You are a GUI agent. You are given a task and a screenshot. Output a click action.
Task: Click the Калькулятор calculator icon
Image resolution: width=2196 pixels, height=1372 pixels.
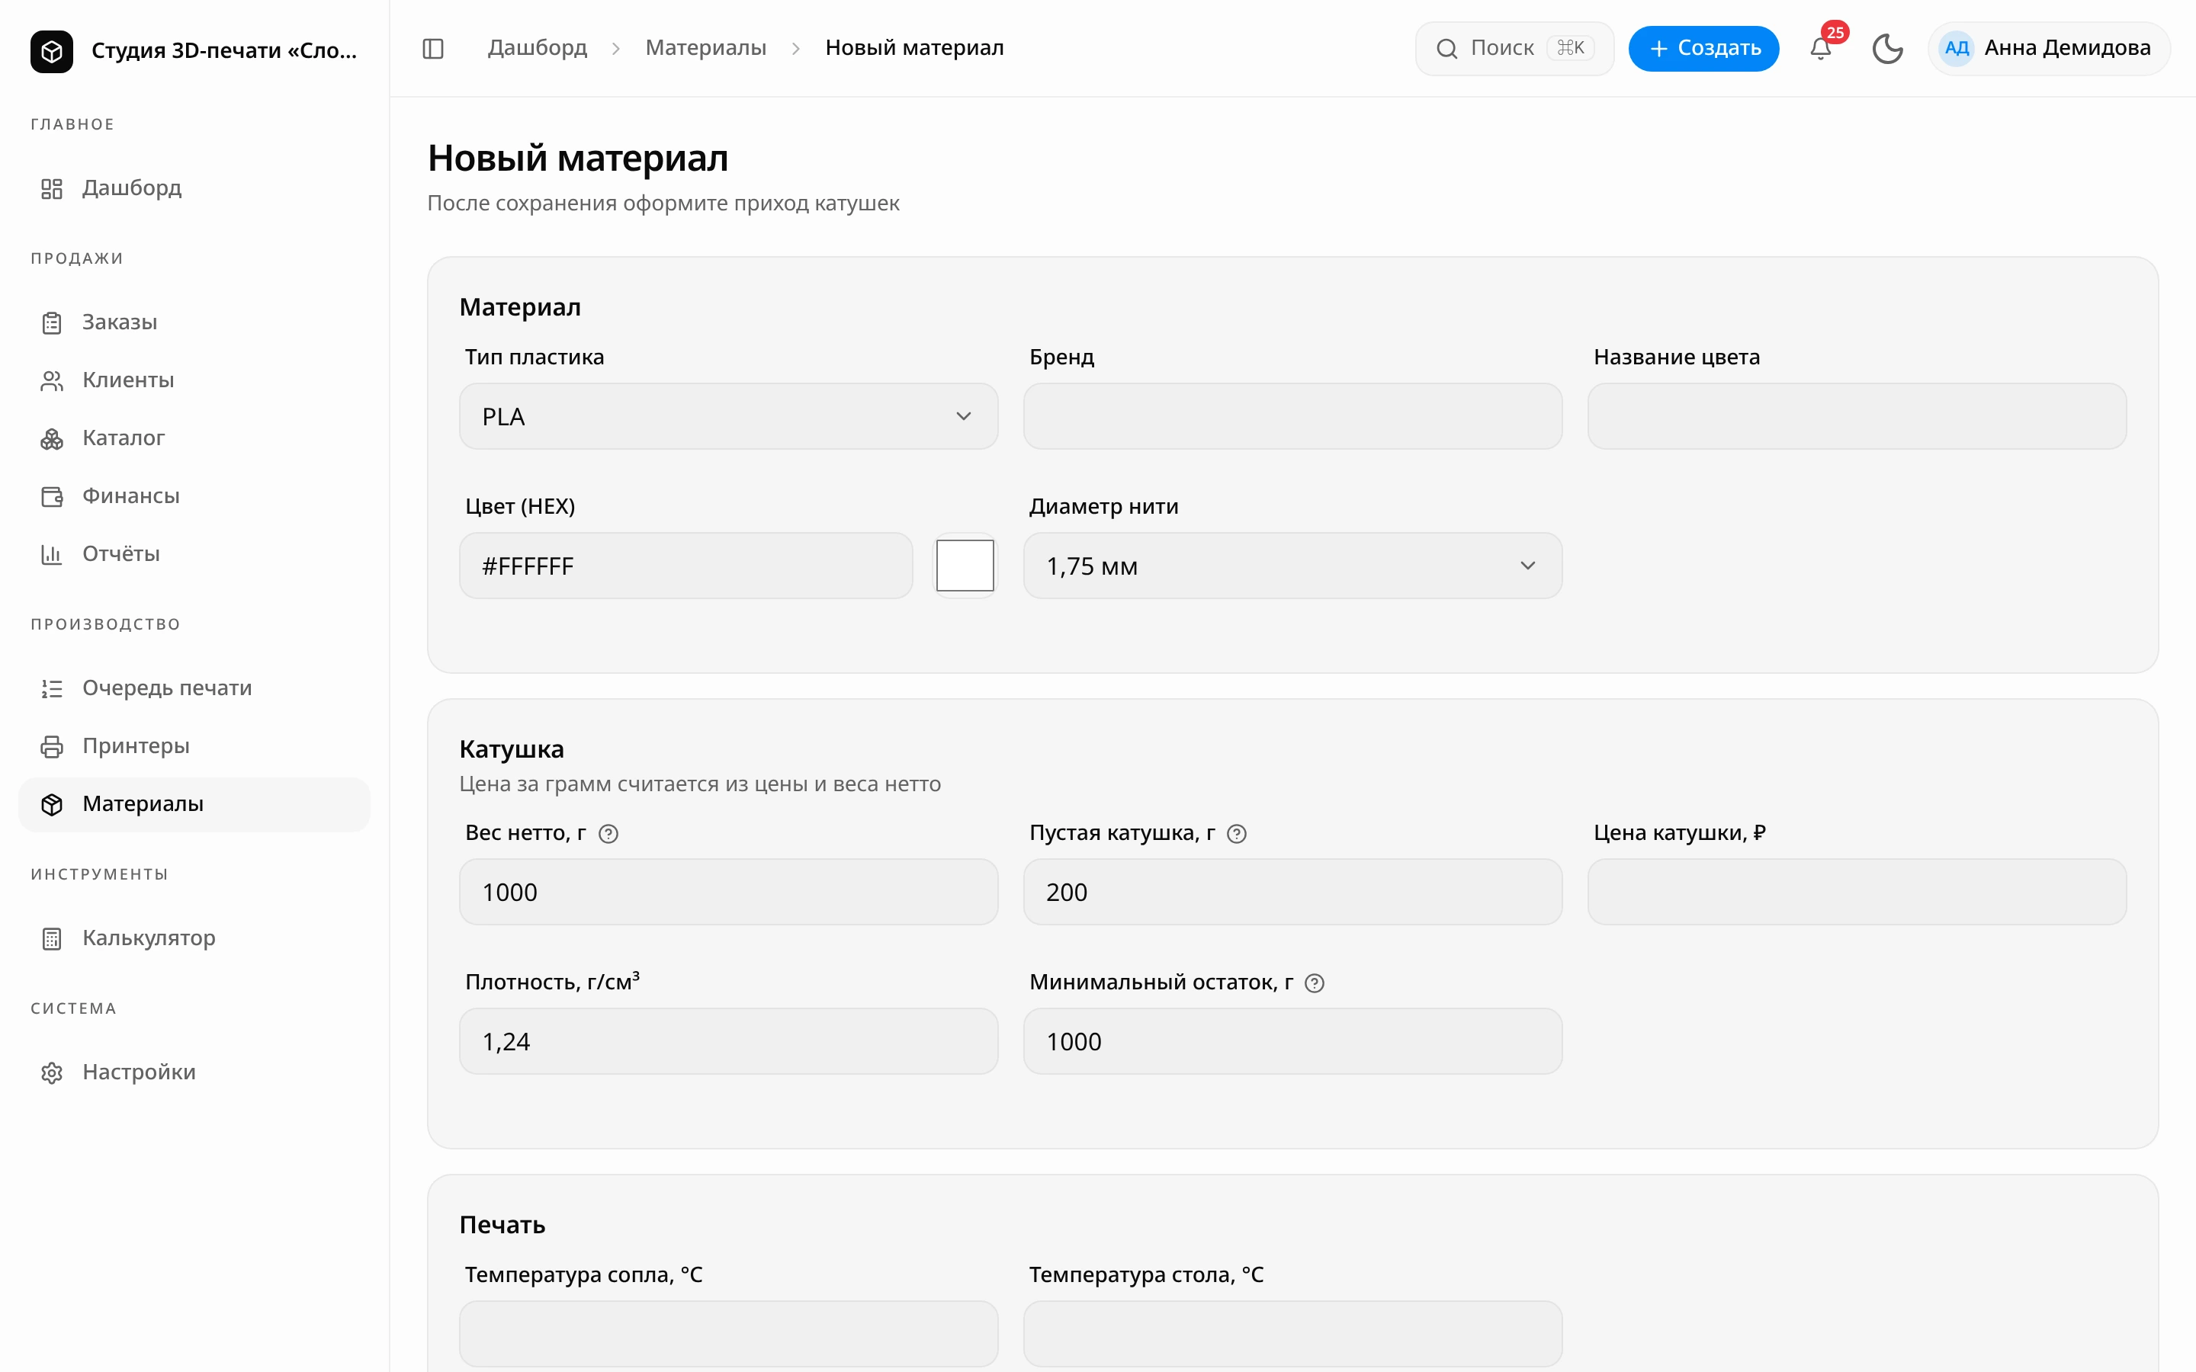click(x=52, y=938)
